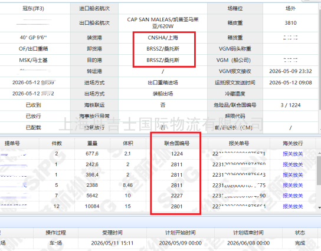
Task: Select UN number 2811 in the 398.4 row
Action: (177, 175)
